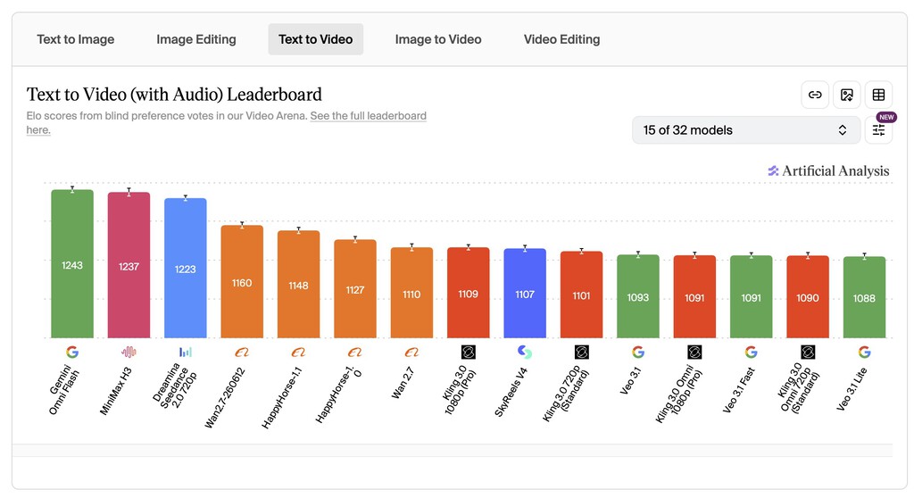914x498 pixels.
Task: Click the SkyReels V4 bar showing 1107
Action: pyautogui.click(x=525, y=294)
